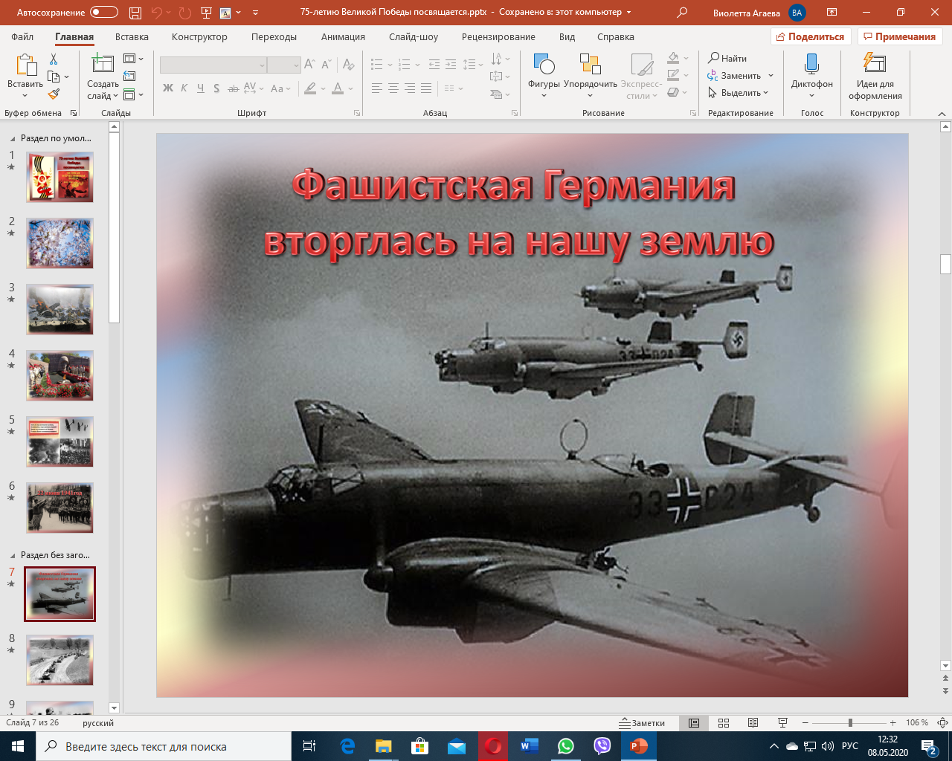Image resolution: width=952 pixels, height=761 pixels.
Task: Collapse the 'Раздел по умол...' section
Action: [13, 138]
